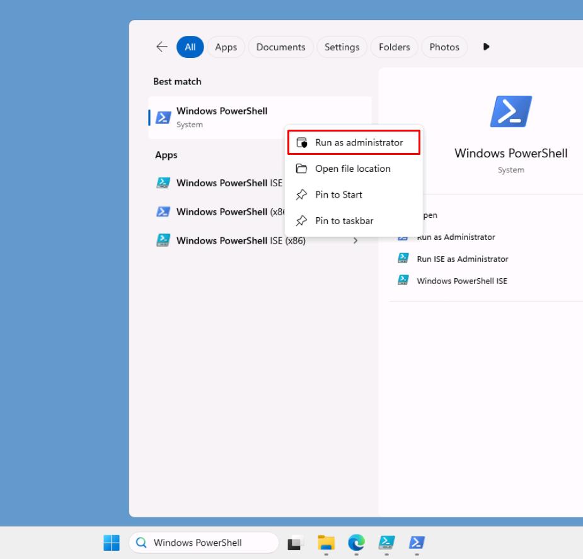The width and height of the screenshot is (583, 559).
Task: Select the Settings filter tab
Action: click(342, 47)
